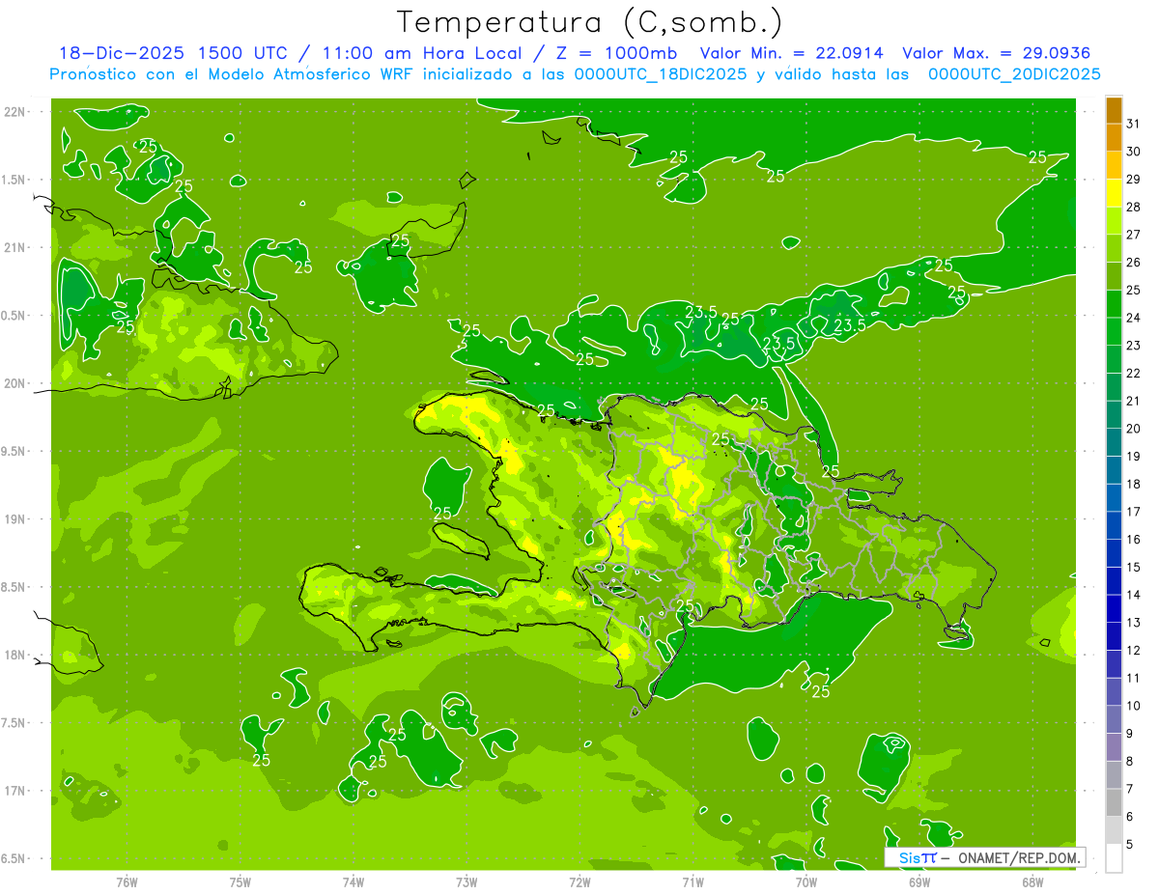Viewport: 1159px width, 895px height.
Task: Pick the purple legend color between 9 and 10
Action: coord(1114,719)
